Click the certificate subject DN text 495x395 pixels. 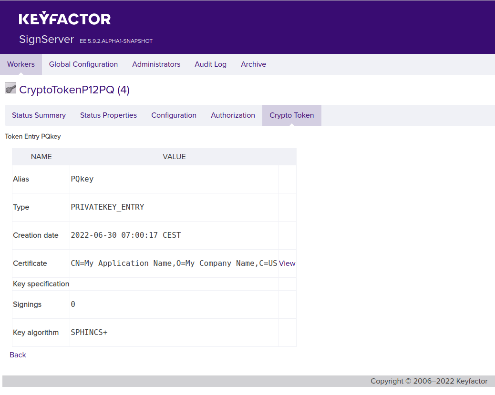coord(174,263)
